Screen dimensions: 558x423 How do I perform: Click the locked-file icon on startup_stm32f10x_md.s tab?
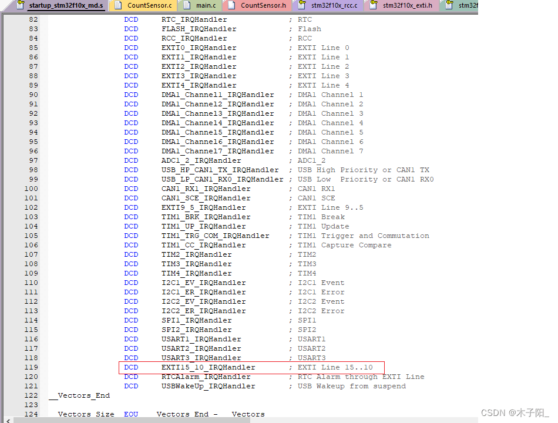point(21,5)
